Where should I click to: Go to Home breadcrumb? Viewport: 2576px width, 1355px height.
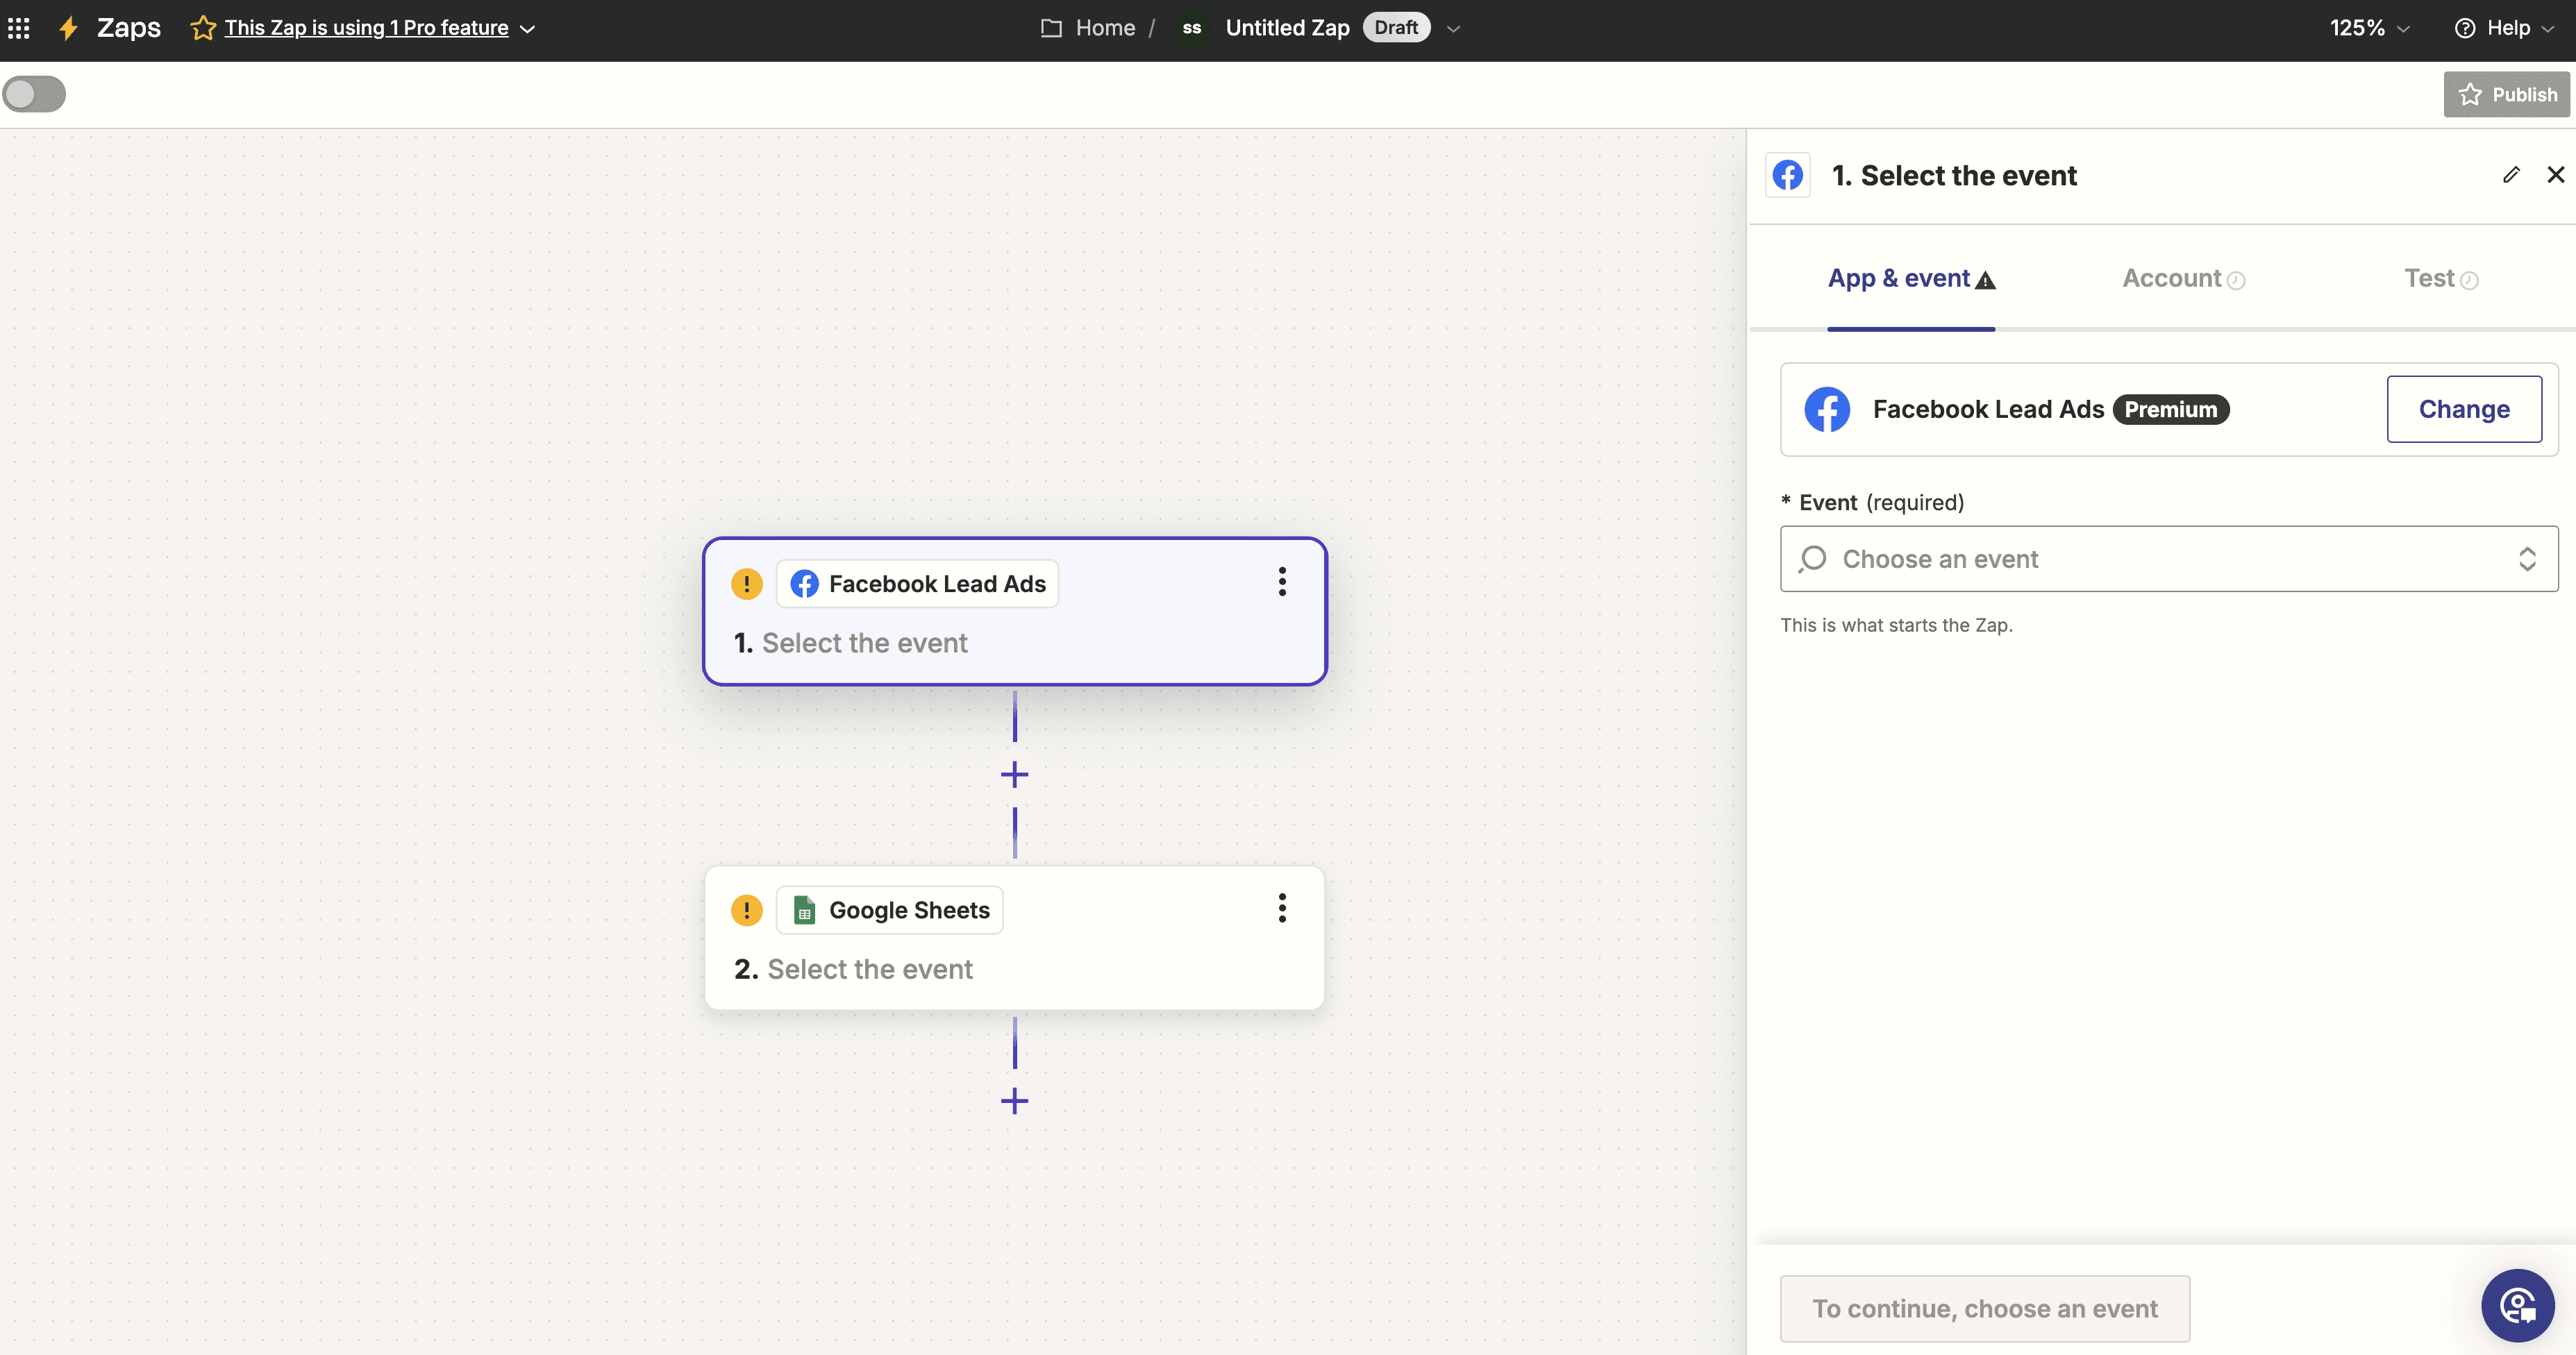click(x=1105, y=28)
